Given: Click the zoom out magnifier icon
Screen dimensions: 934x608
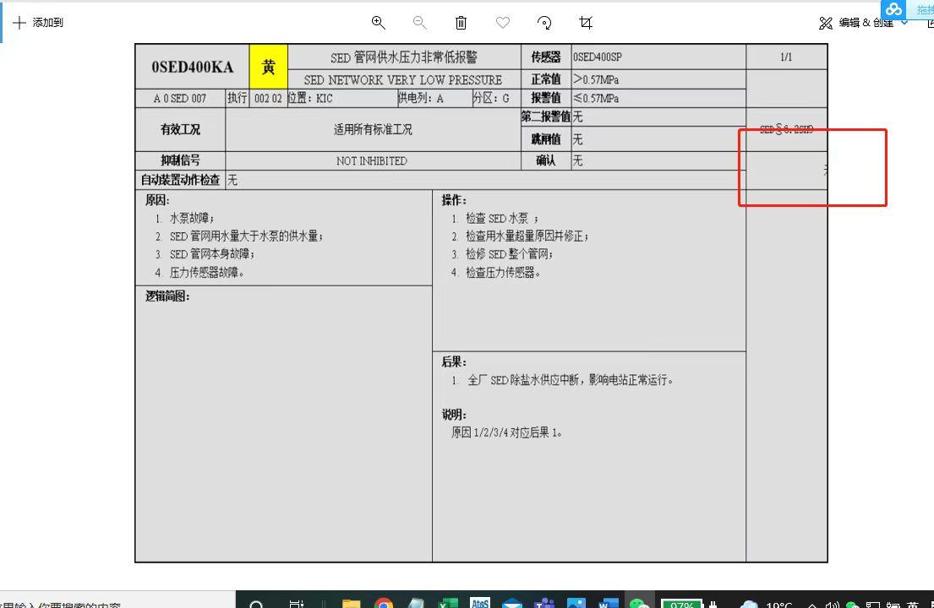Looking at the screenshot, I should click(420, 23).
